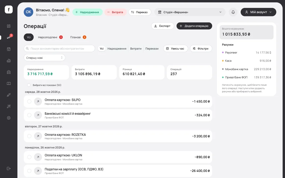Viewport: 285px width, 178px height.
Task: Filter by Витрати type segment
Action: point(136,49)
